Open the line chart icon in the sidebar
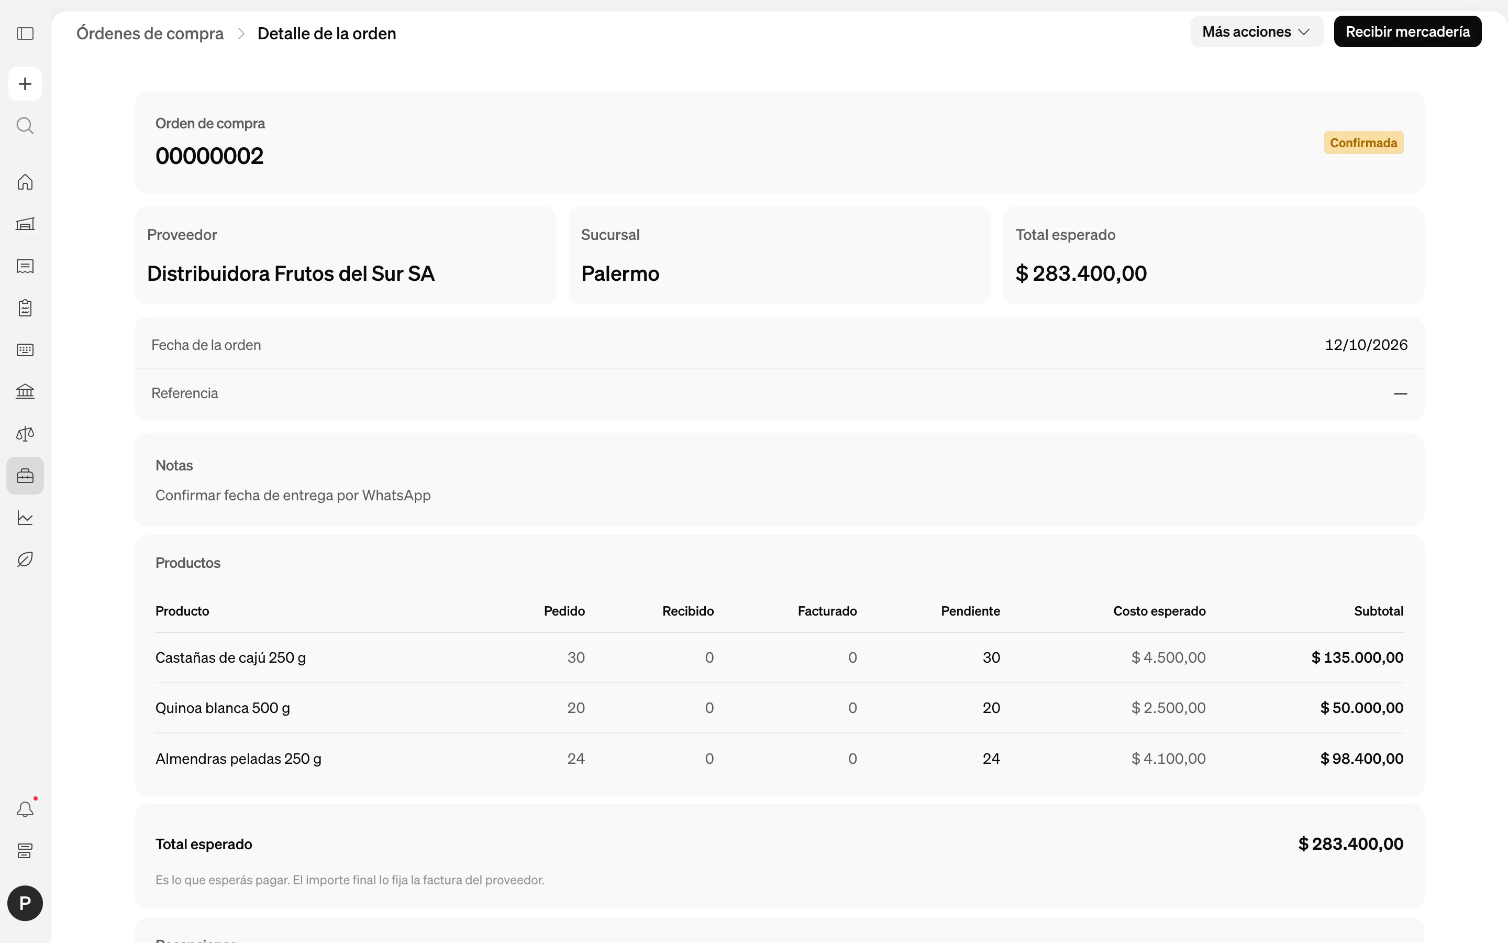Screen dimensions: 1508x943 click(25, 518)
